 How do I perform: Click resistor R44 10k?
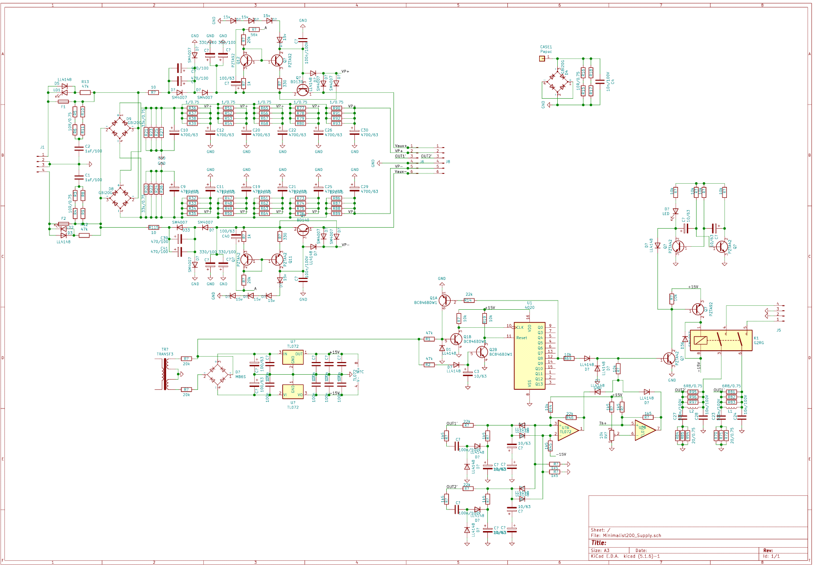pyautogui.click(x=550, y=406)
